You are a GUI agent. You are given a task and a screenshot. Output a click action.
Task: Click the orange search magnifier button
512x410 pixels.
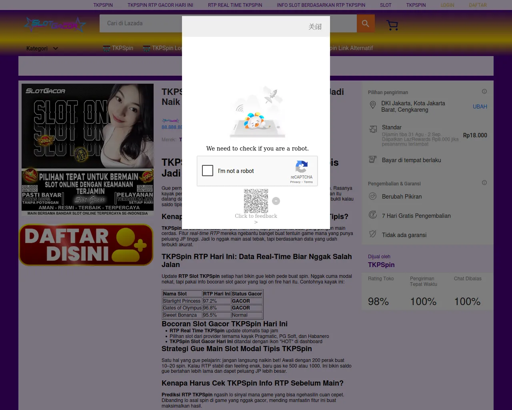click(x=366, y=24)
